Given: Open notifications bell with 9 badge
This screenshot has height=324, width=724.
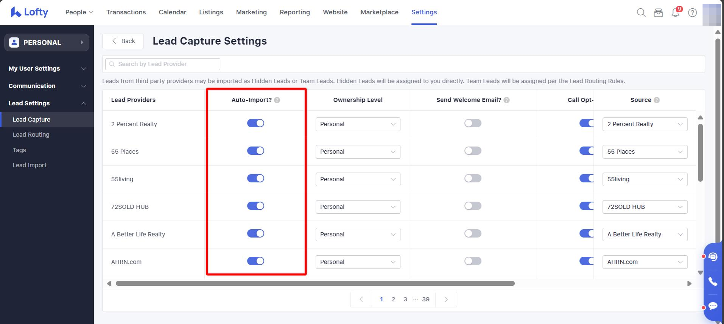Looking at the screenshot, I should tap(676, 12).
